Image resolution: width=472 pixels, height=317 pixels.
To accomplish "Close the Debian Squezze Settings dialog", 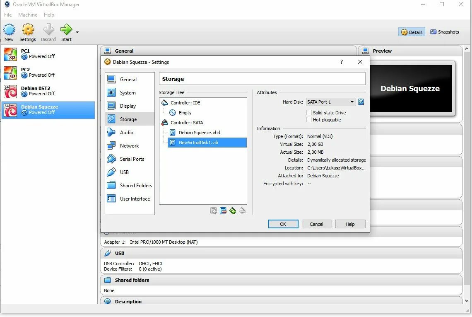I will tap(360, 62).
